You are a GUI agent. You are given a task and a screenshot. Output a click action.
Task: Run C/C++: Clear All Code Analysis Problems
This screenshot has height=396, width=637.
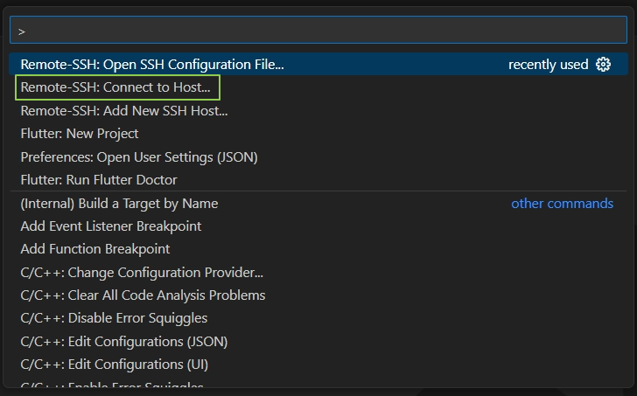pos(318,295)
